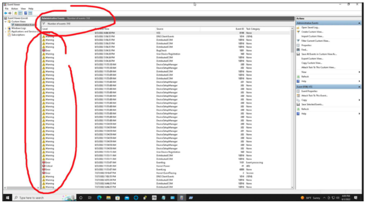Click Filter Current Custom View action

[315, 41]
